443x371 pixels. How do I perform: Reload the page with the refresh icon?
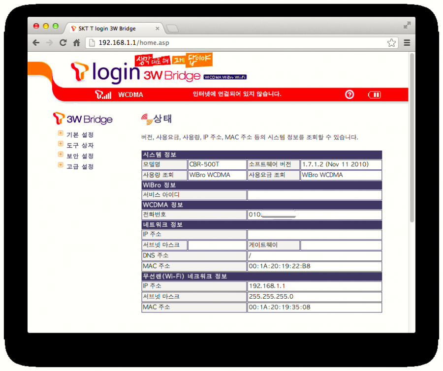tap(63, 43)
